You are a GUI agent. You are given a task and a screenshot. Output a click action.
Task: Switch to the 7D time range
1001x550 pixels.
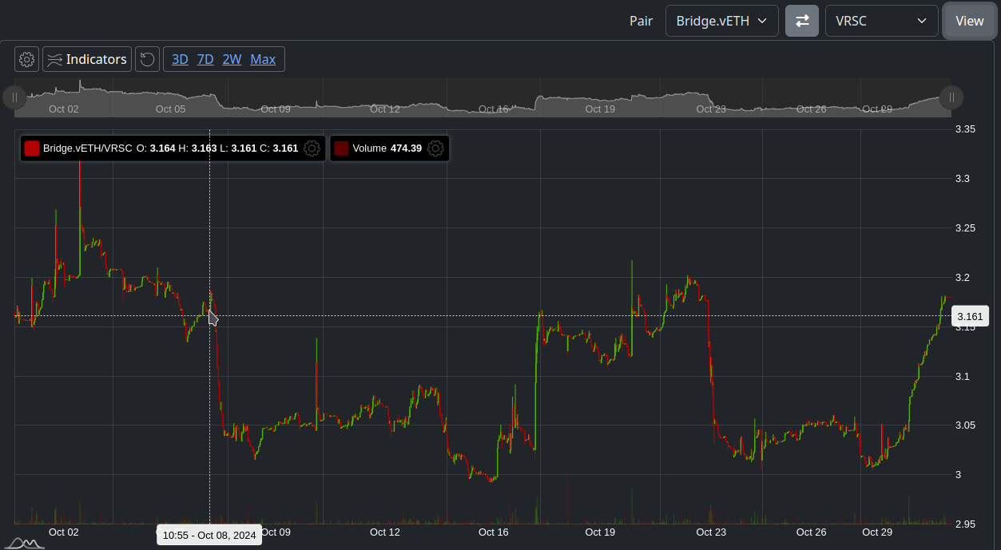[x=205, y=59]
